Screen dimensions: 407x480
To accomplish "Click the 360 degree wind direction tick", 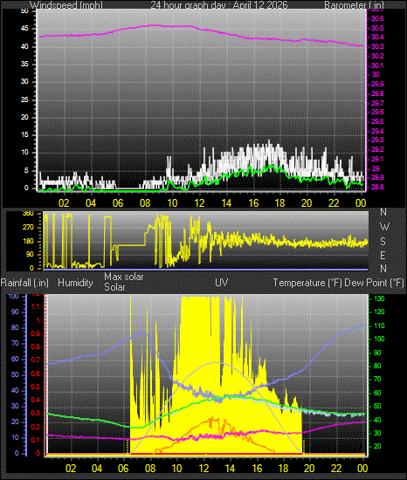I will (28, 214).
